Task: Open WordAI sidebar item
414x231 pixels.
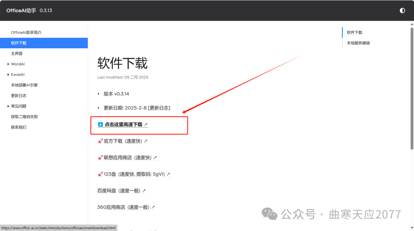Action: (18, 64)
